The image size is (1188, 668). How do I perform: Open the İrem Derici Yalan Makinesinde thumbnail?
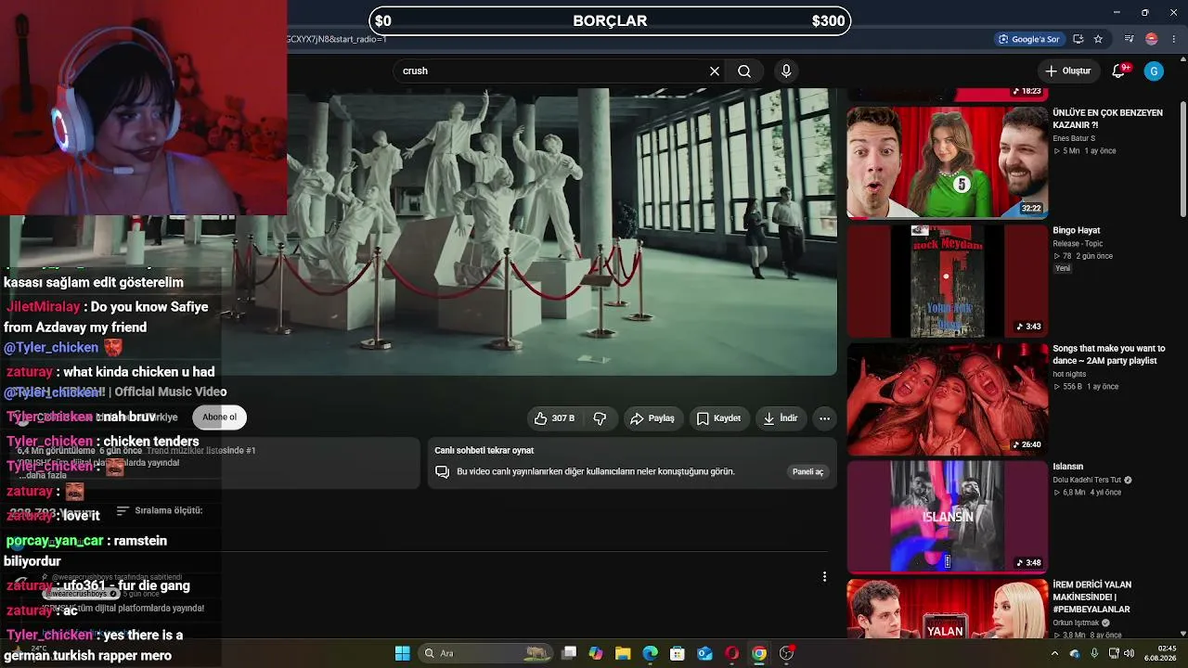947,609
